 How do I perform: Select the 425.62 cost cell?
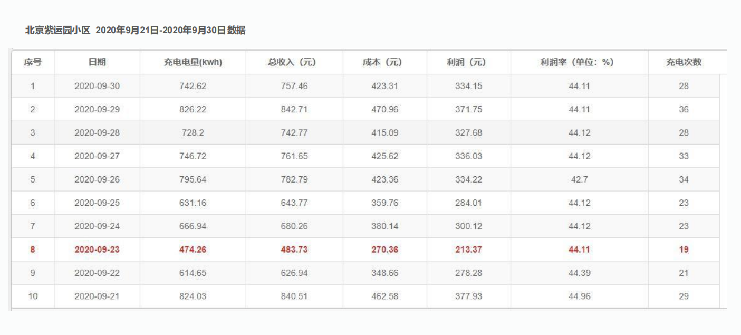click(x=384, y=156)
